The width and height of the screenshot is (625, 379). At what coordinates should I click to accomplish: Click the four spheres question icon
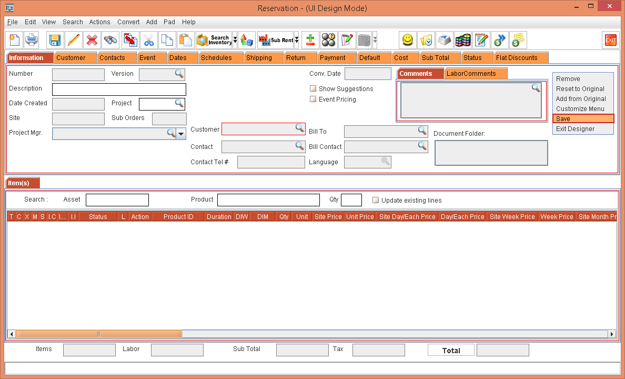tap(329, 40)
